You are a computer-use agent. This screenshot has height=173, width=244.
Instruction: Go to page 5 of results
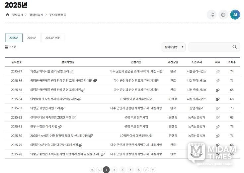[138, 170]
